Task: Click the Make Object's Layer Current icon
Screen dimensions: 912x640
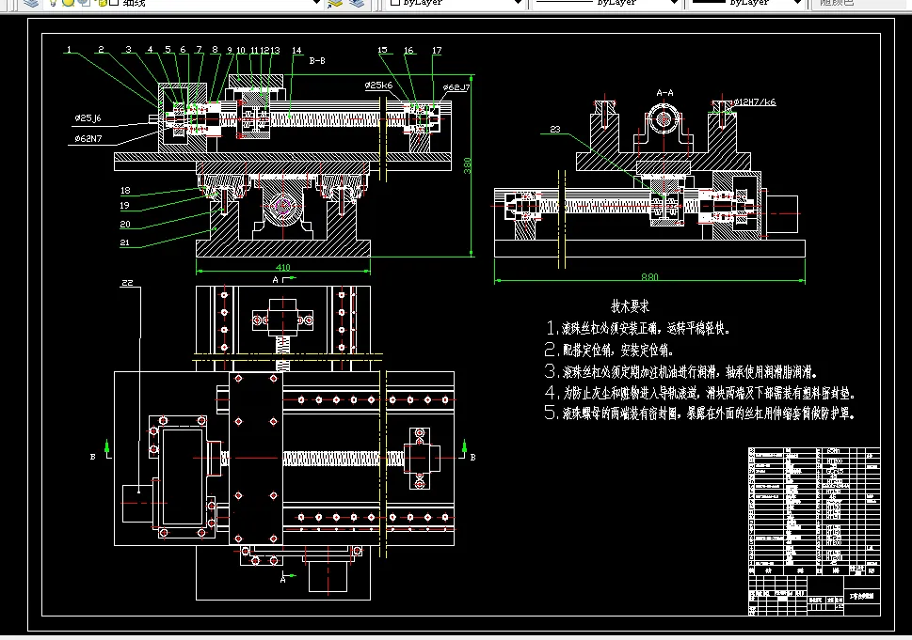Action: [335, 4]
